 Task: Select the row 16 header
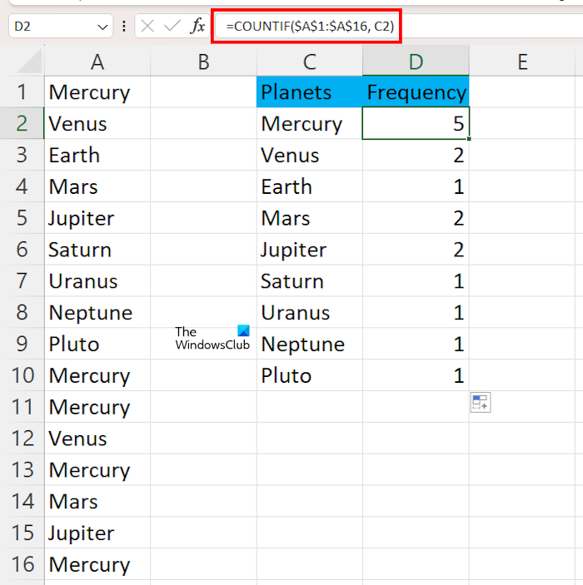22,565
